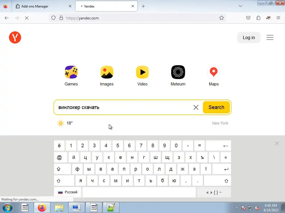This screenshot has width=285, height=213.
Task: Click the Enter key on virtual keyboard
Action: point(222,169)
